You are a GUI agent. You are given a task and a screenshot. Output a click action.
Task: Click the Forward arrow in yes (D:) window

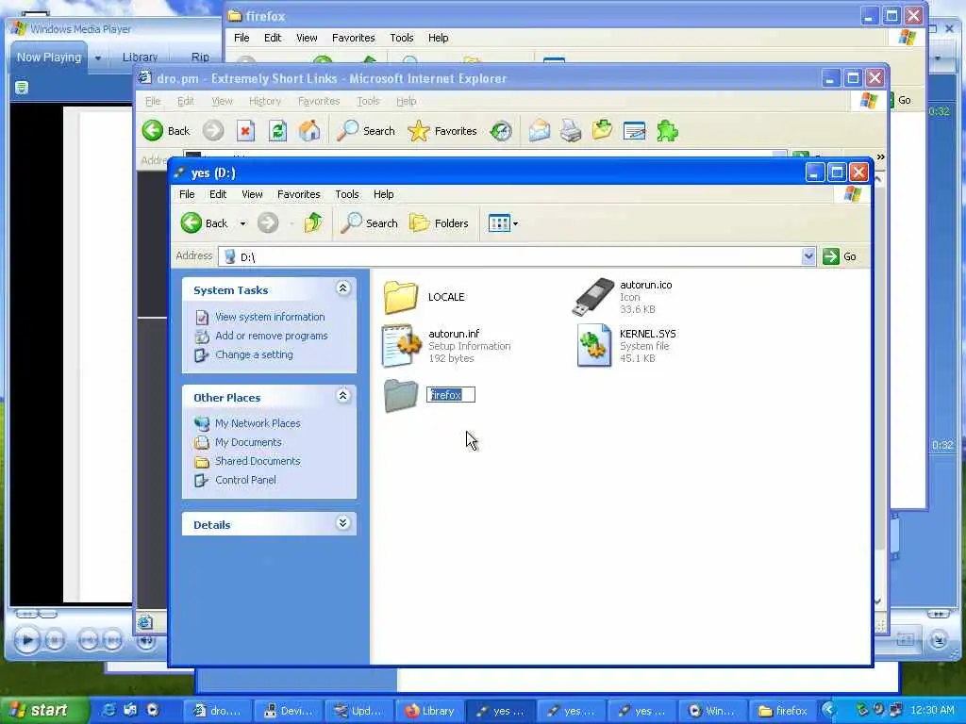268,222
